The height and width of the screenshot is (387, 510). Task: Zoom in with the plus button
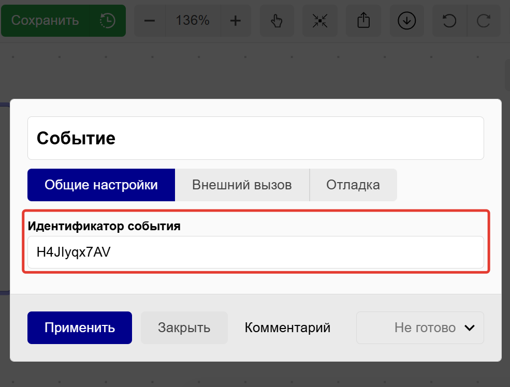(x=236, y=21)
